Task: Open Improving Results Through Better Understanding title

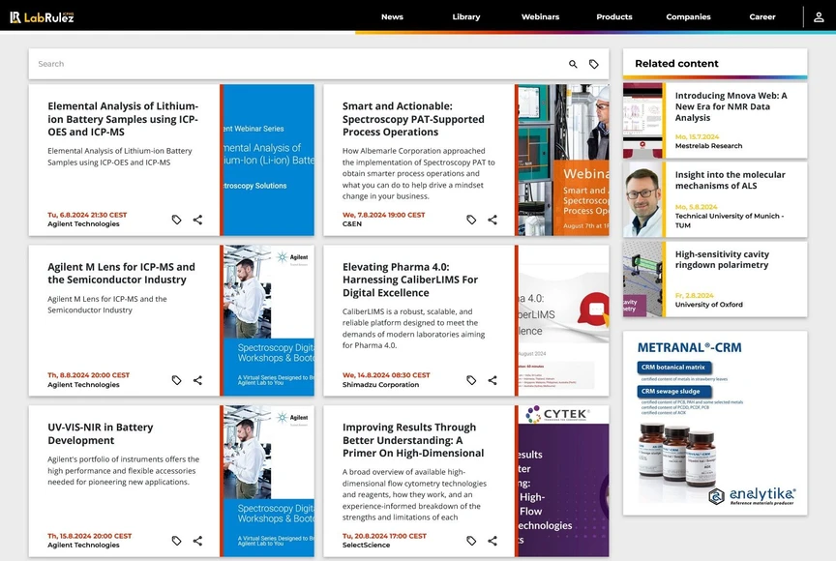Action: point(413,440)
